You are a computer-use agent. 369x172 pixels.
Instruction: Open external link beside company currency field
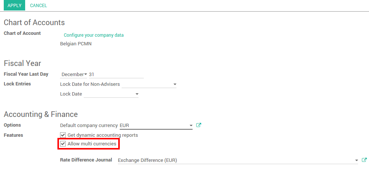coord(199,125)
